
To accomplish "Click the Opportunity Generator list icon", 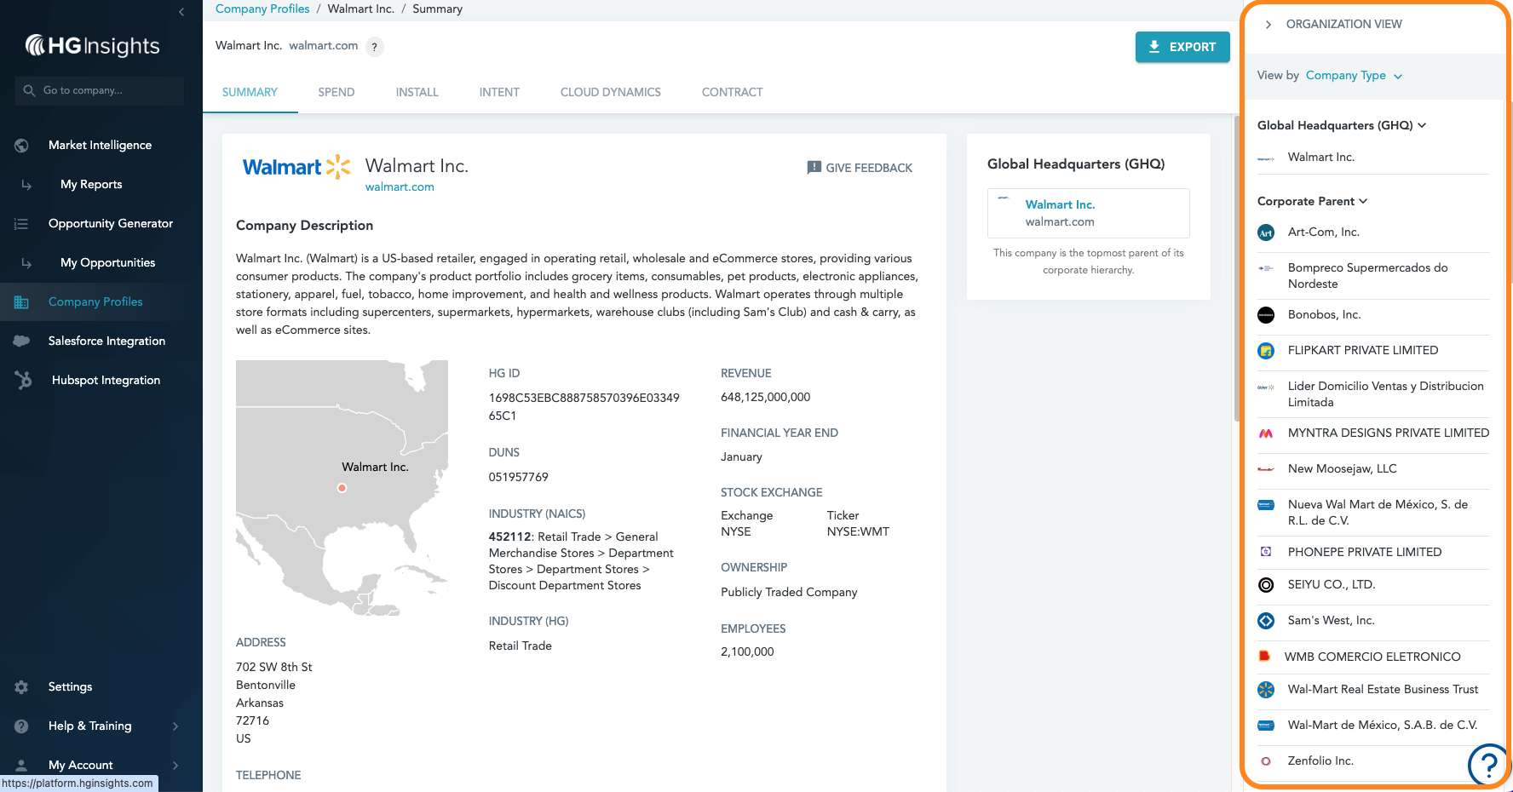I will (x=21, y=223).
